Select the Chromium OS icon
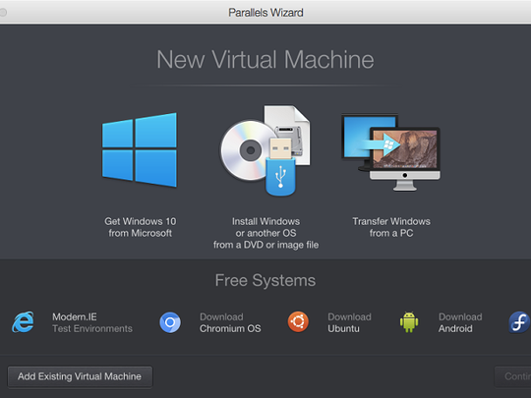Image resolution: width=531 pixels, height=398 pixels. [170, 322]
